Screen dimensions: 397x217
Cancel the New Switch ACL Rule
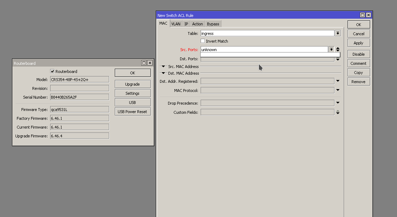pos(359,33)
